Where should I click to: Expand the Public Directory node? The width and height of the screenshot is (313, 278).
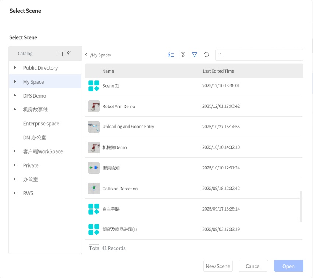[15, 68]
